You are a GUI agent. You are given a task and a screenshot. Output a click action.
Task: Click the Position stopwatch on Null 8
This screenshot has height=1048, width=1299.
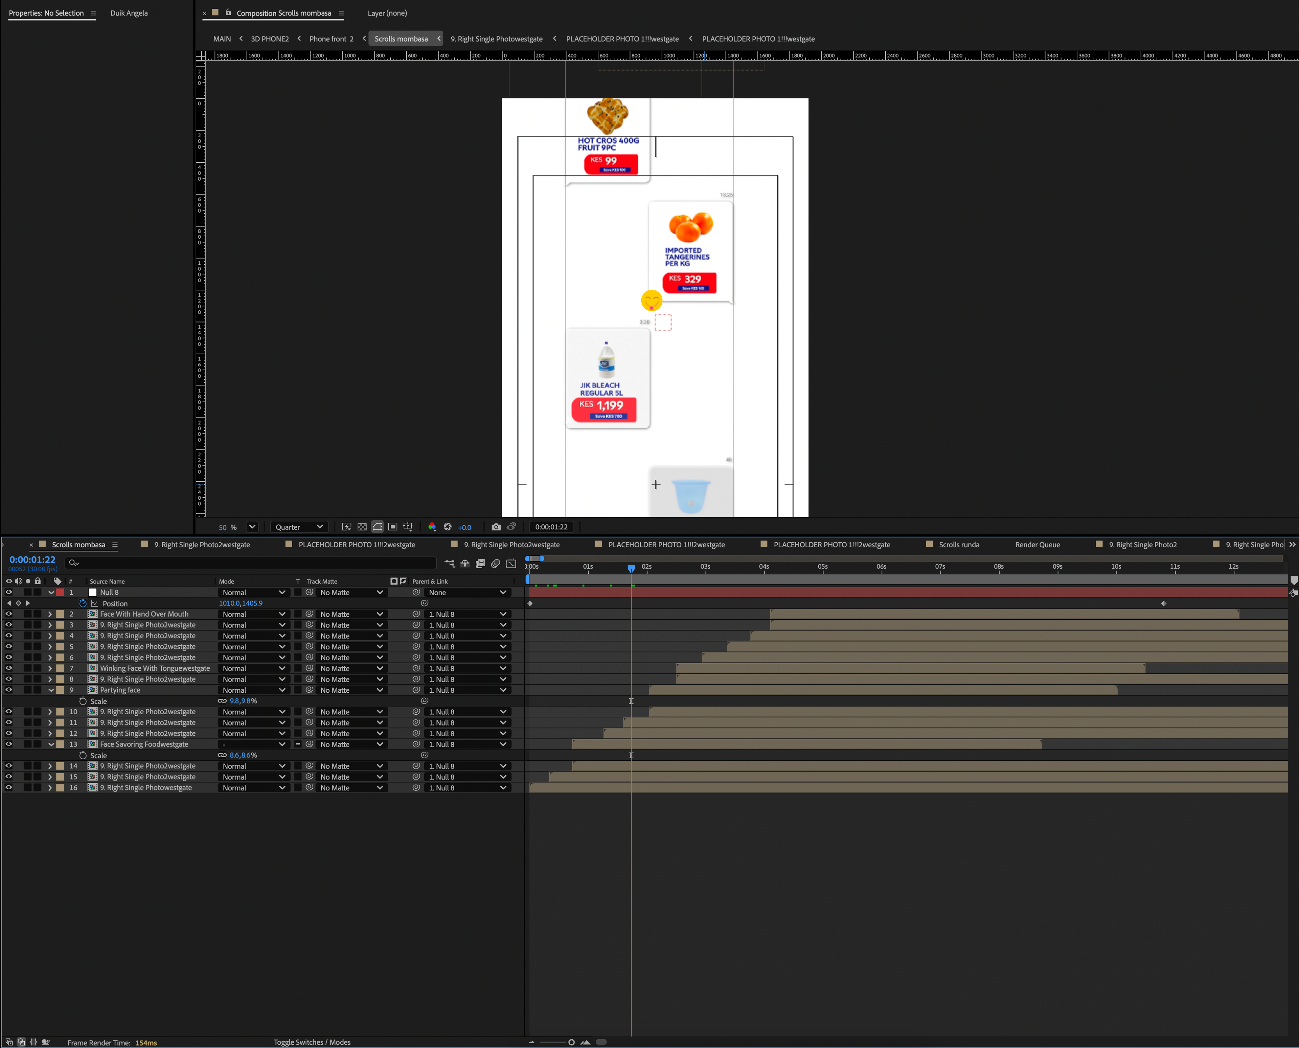point(83,603)
